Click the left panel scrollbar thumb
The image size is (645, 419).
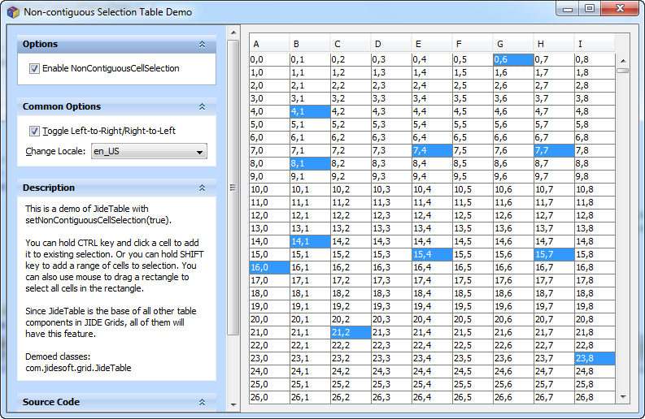[x=233, y=188]
